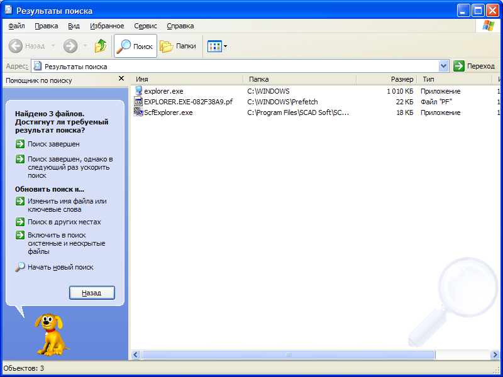Viewport: 503px width, 377px height.
Task: Go up one folder level icon
Action: click(101, 46)
